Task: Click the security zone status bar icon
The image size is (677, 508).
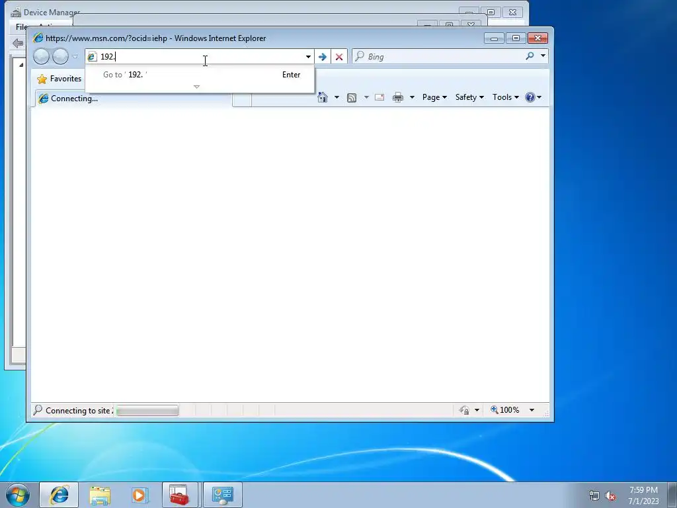Action: point(465,410)
